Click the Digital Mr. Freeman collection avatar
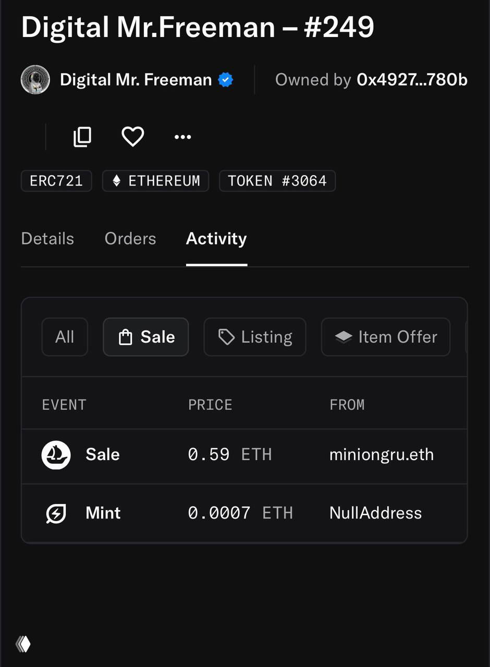 (35, 80)
